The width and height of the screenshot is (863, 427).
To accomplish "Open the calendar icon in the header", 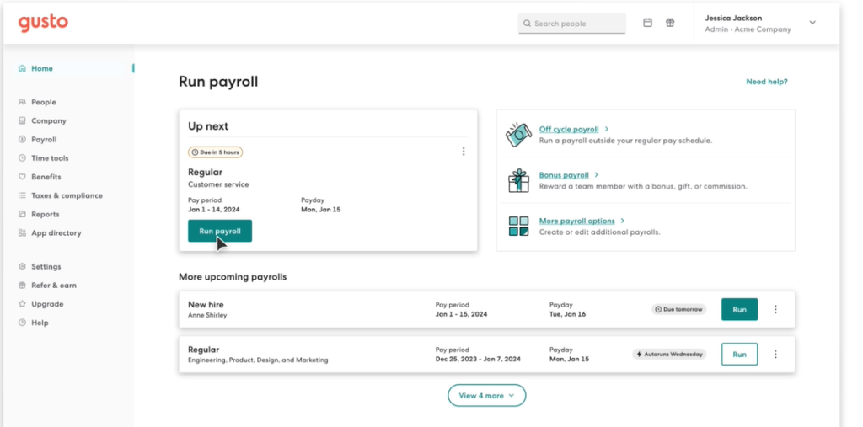I will [x=647, y=23].
